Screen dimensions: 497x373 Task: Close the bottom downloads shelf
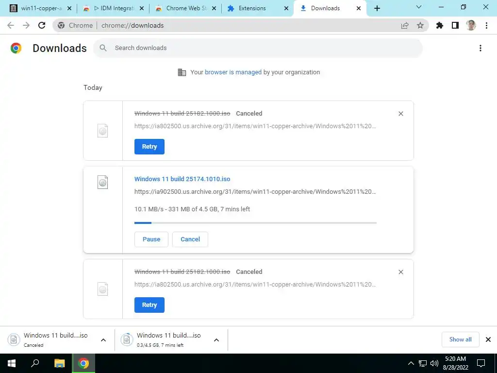(x=488, y=339)
